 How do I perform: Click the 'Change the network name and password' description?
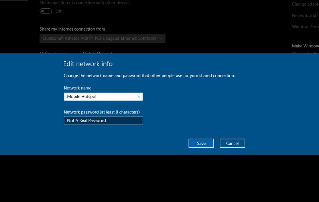149,76
